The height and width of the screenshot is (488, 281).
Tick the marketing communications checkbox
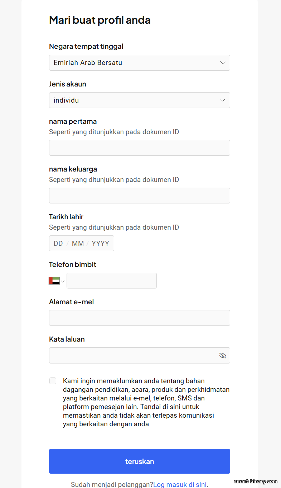click(x=53, y=381)
